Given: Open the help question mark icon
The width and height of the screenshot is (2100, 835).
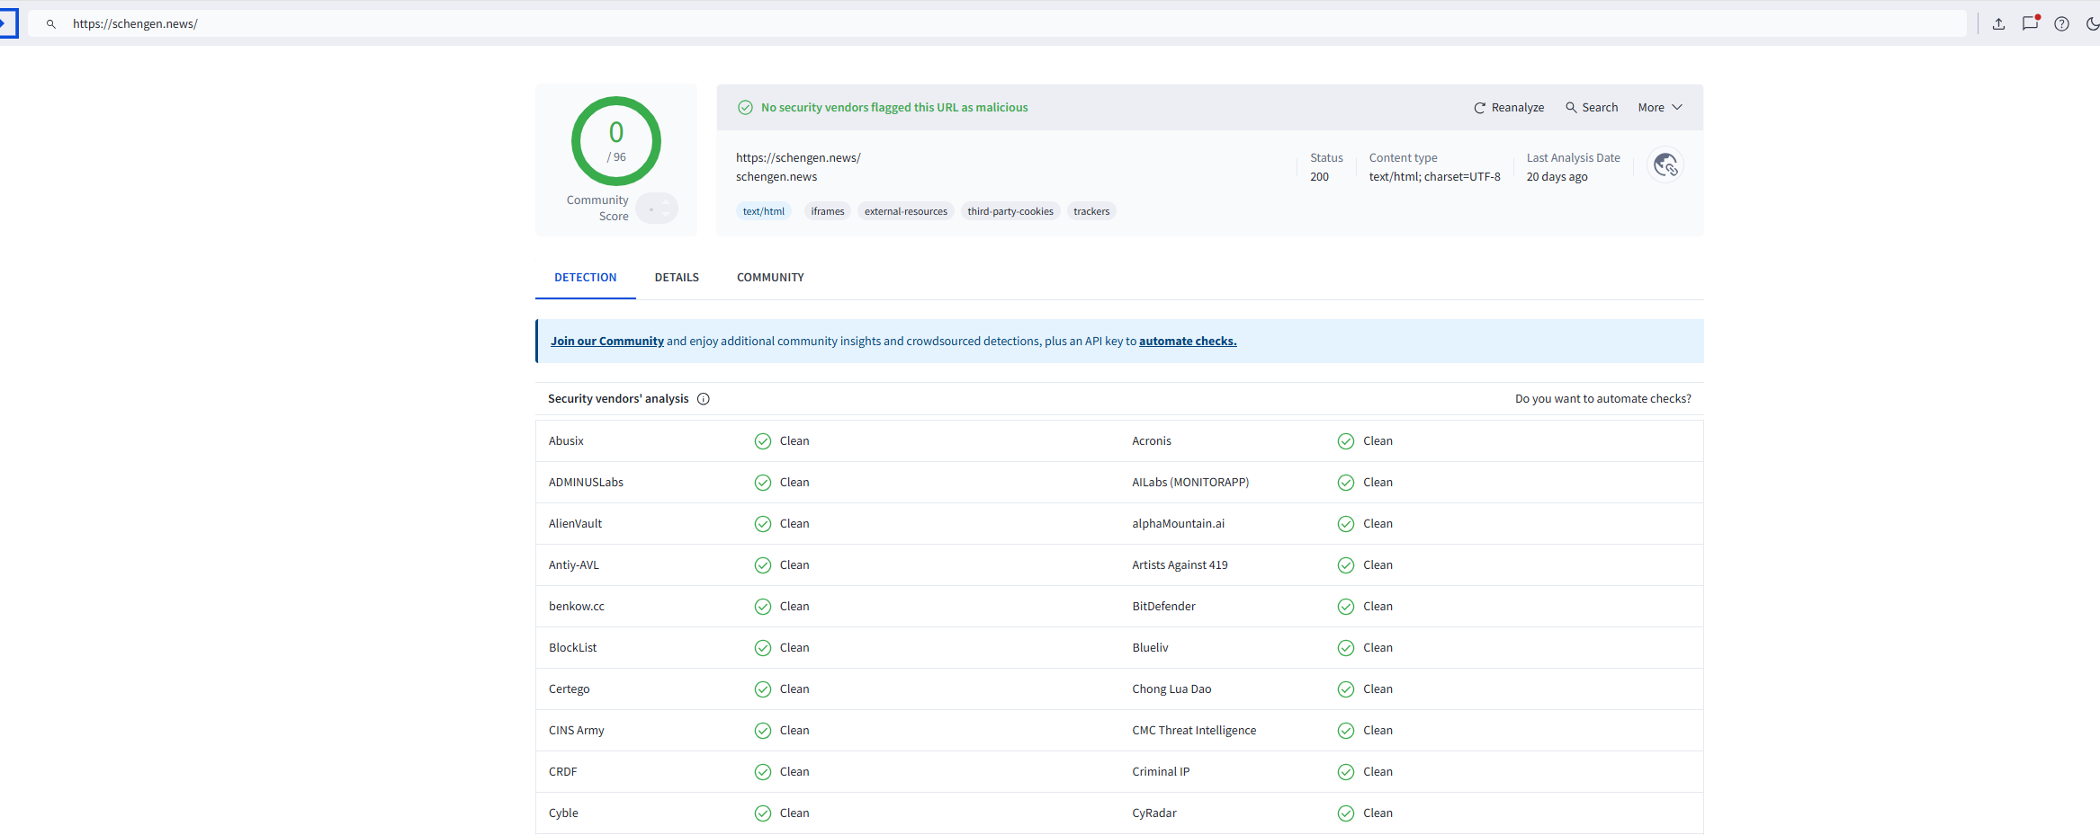Looking at the screenshot, I should tap(2061, 24).
